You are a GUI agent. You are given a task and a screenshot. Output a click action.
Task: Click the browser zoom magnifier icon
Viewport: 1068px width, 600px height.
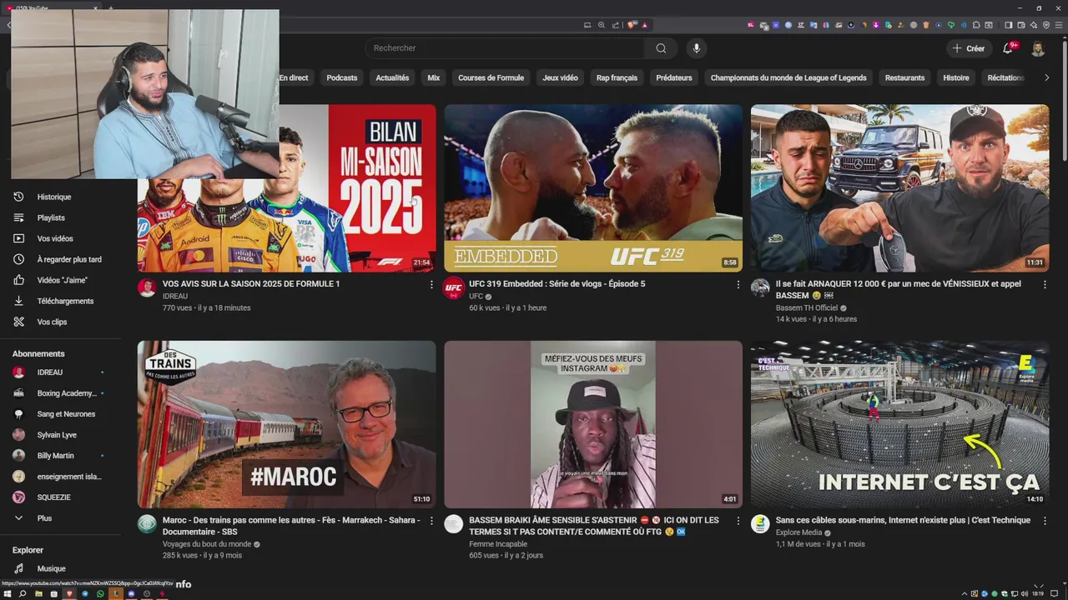point(602,25)
